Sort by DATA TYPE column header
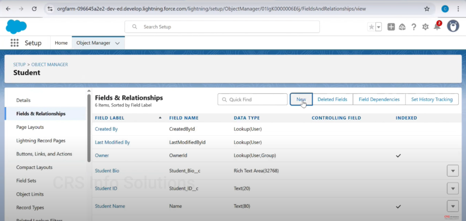The height and width of the screenshot is (221, 466). point(247,118)
